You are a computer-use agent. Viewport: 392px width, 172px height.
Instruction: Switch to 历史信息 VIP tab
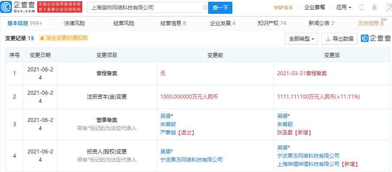(372, 23)
